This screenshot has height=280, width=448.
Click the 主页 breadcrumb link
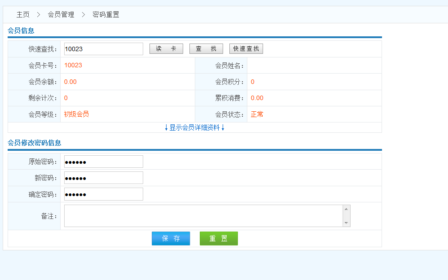pos(23,15)
